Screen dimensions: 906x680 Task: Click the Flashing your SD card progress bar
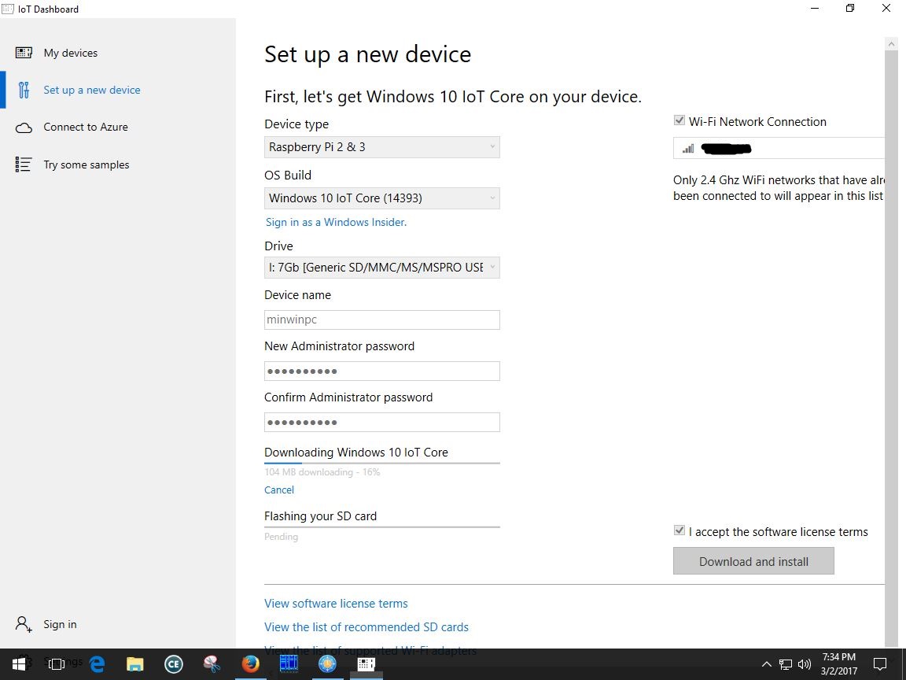pyautogui.click(x=382, y=527)
